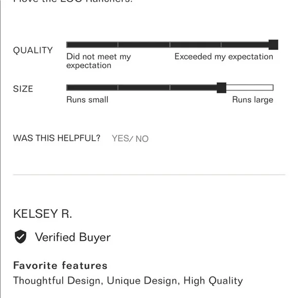Screen dimensions: 298x298
Task: Click the Verified Buyer shield icon
Action: [21, 237]
